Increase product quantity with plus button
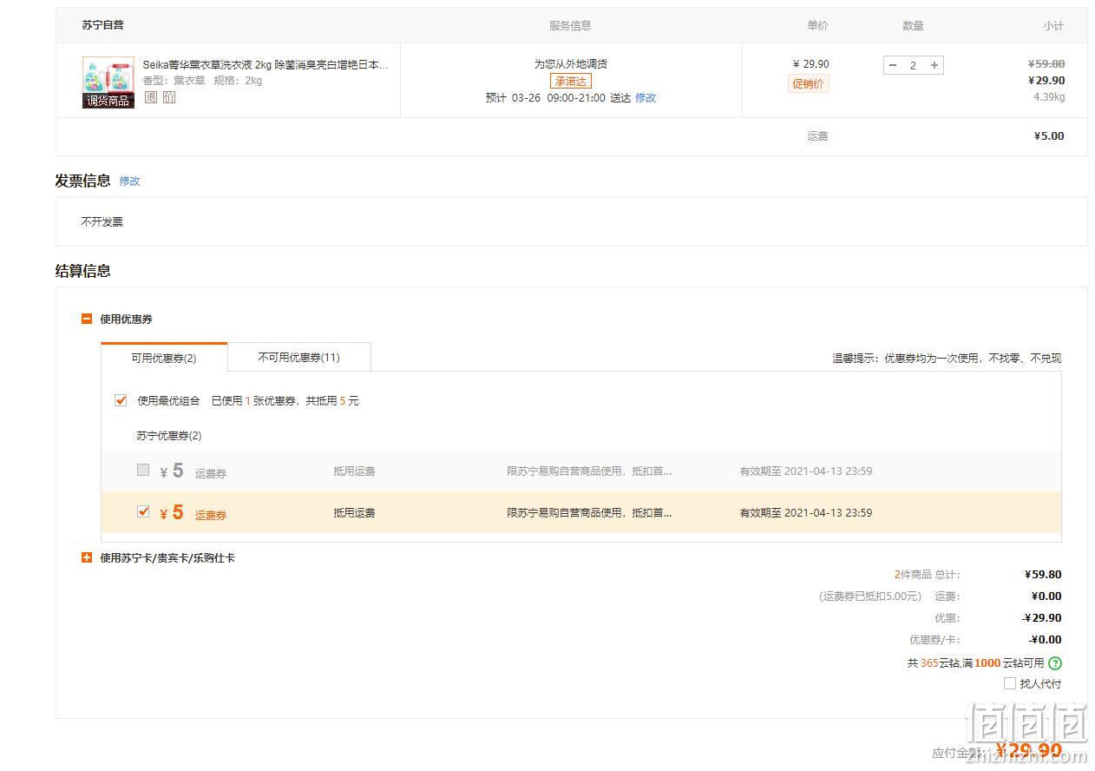This screenshot has height=771, width=1095. pos(934,65)
